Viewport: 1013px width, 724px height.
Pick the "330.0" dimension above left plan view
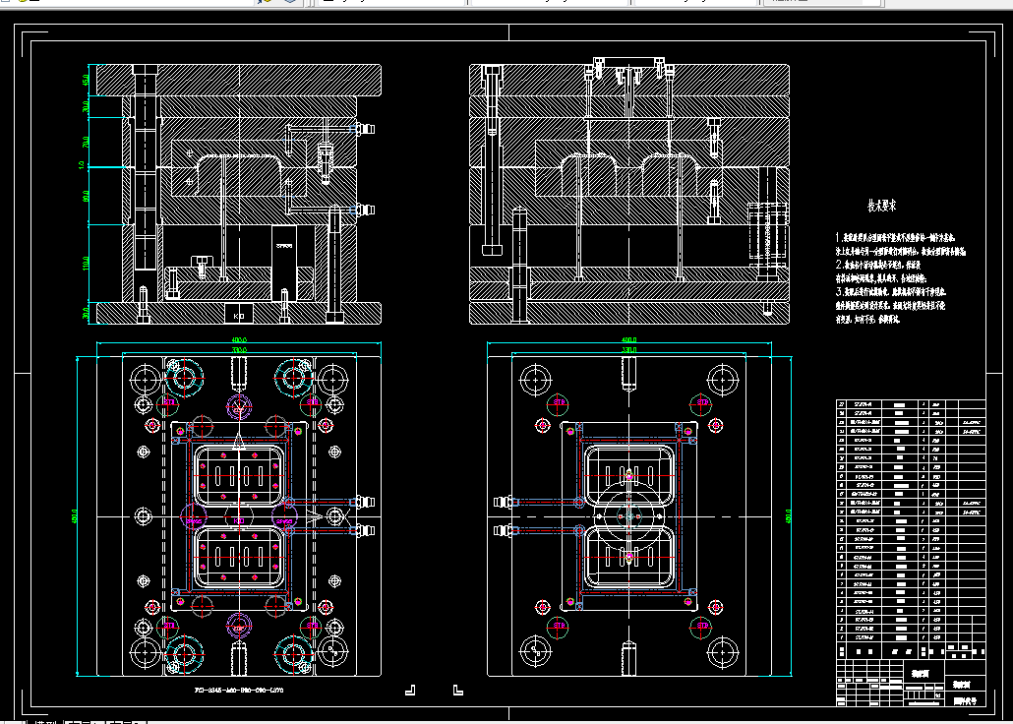[239, 350]
